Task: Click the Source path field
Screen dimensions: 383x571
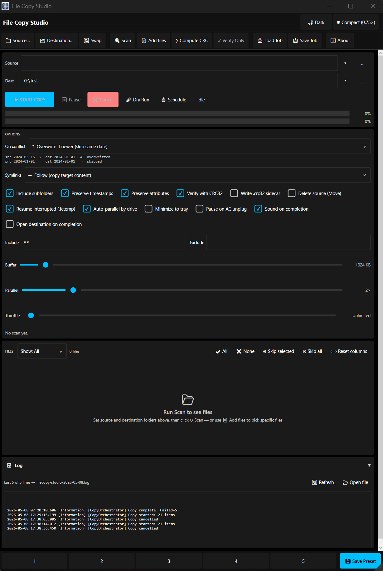Action: [x=179, y=63]
